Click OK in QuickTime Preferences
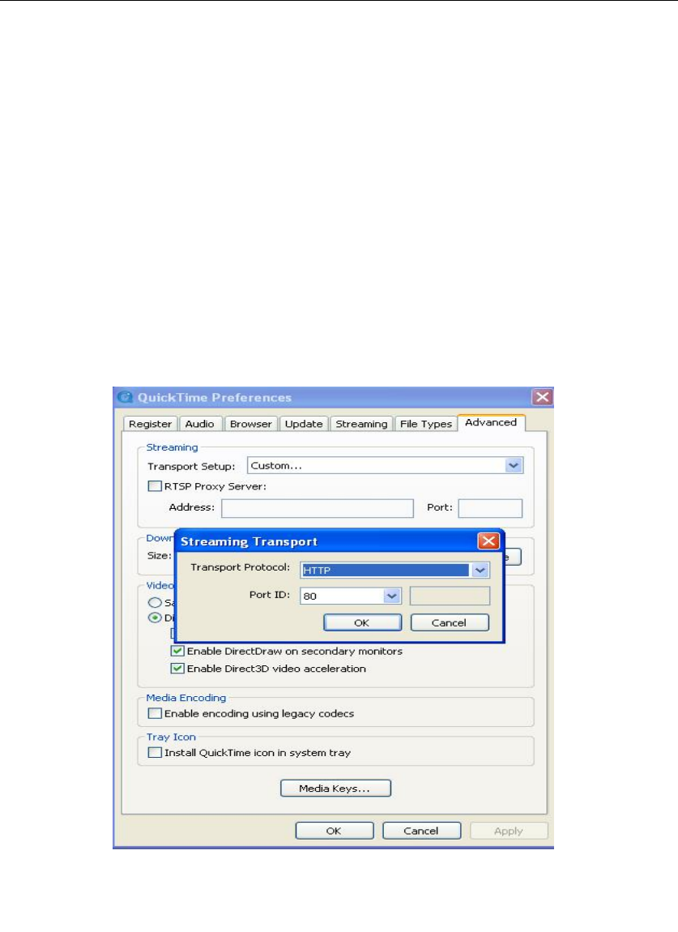Image resolution: width=678 pixels, height=932 pixels. click(x=334, y=831)
